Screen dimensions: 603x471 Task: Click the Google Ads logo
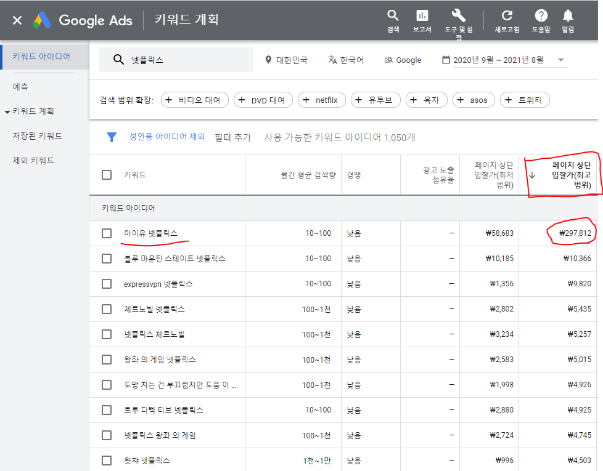pyautogui.click(x=42, y=20)
